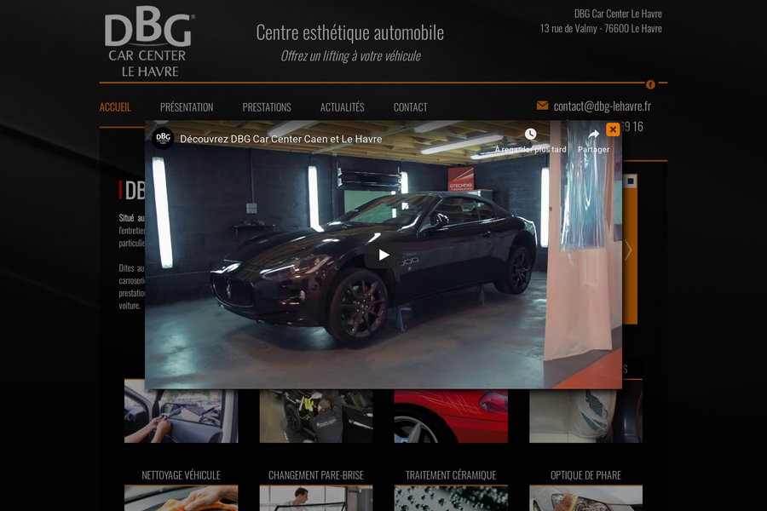Open NETTOYAGE VÉHICULE service link
767x511 pixels.
pyautogui.click(x=181, y=475)
